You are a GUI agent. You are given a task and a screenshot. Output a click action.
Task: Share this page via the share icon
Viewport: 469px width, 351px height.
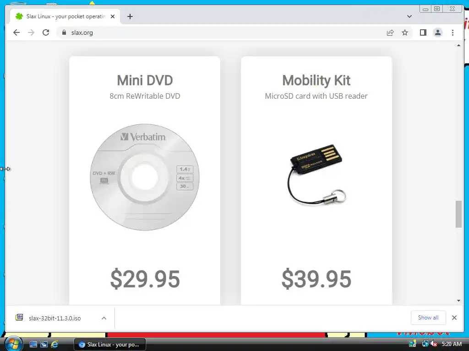click(x=390, y=32)
